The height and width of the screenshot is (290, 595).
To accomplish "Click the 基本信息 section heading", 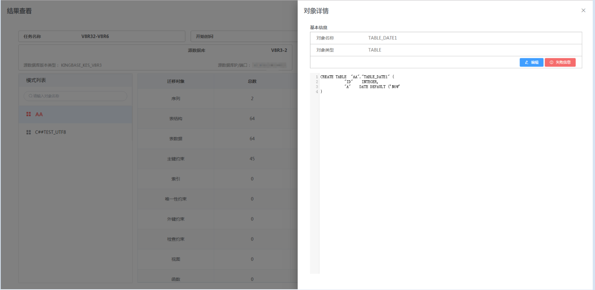I will pyautogui.click(x=319, y=28).
